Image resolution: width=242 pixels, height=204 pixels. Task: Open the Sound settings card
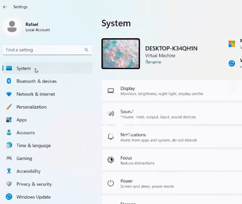click(x=172, y=114)
